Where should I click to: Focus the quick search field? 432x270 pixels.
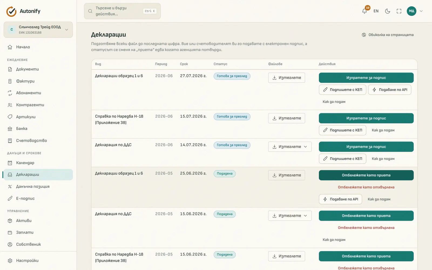point(122,11)
